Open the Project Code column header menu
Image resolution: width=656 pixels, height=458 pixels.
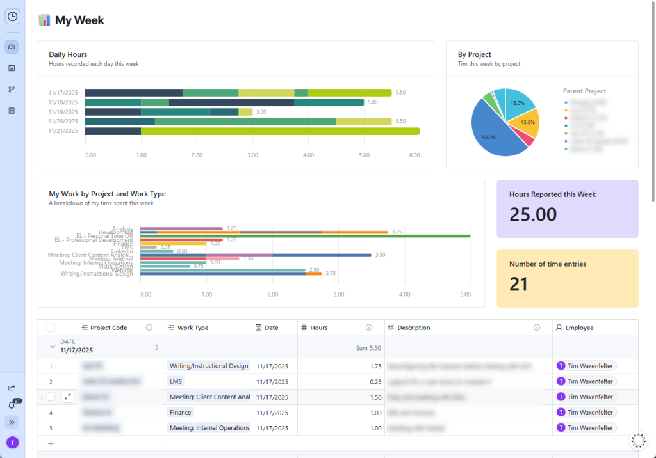tap(109, 328)
